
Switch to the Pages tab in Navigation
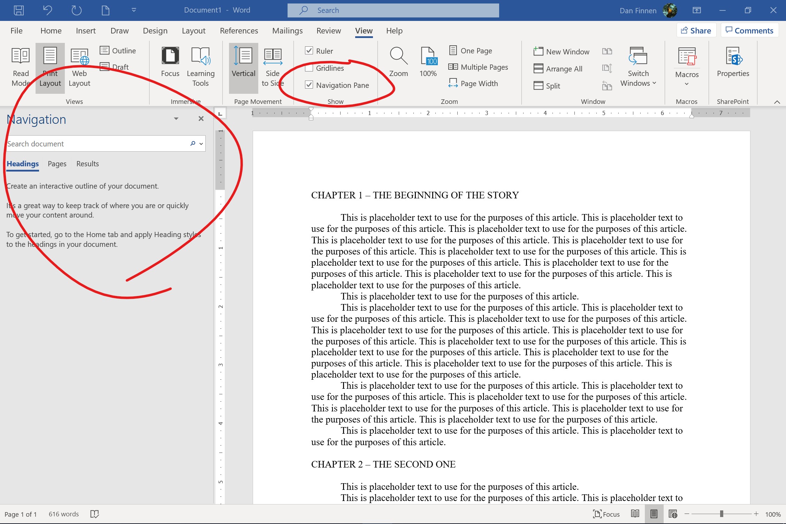(x=57, y=163)
